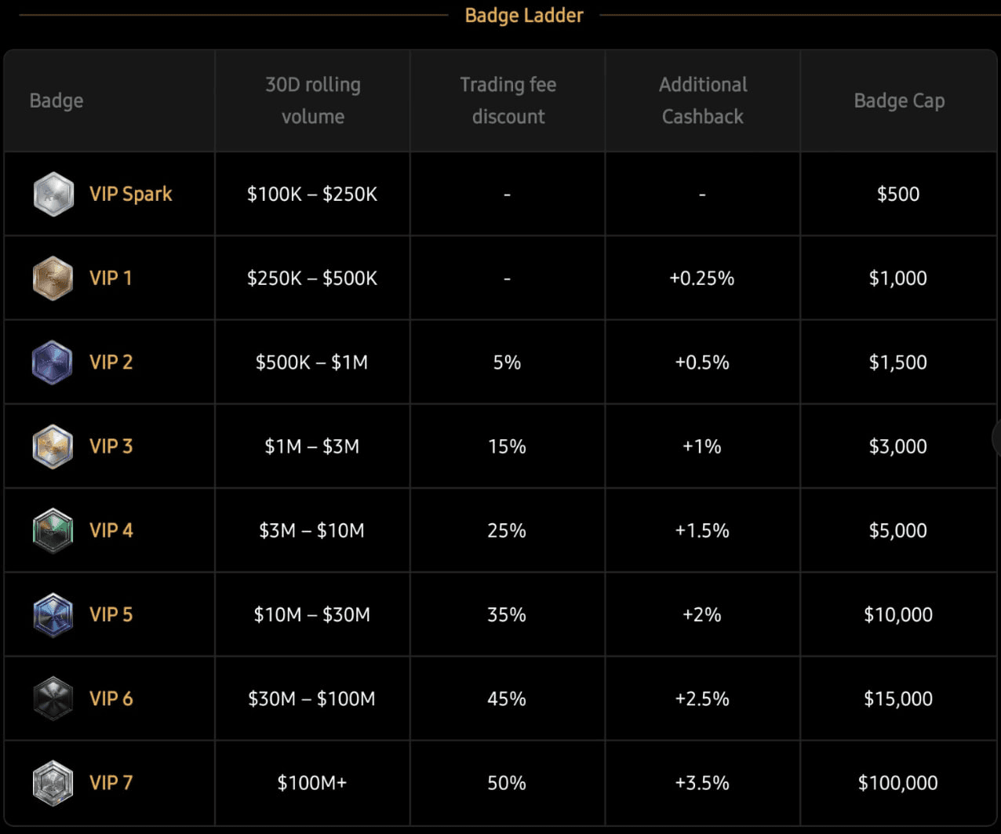Select the Badge Cap column header
Viewport: 1001px width, 834px height.
point(899,100)
